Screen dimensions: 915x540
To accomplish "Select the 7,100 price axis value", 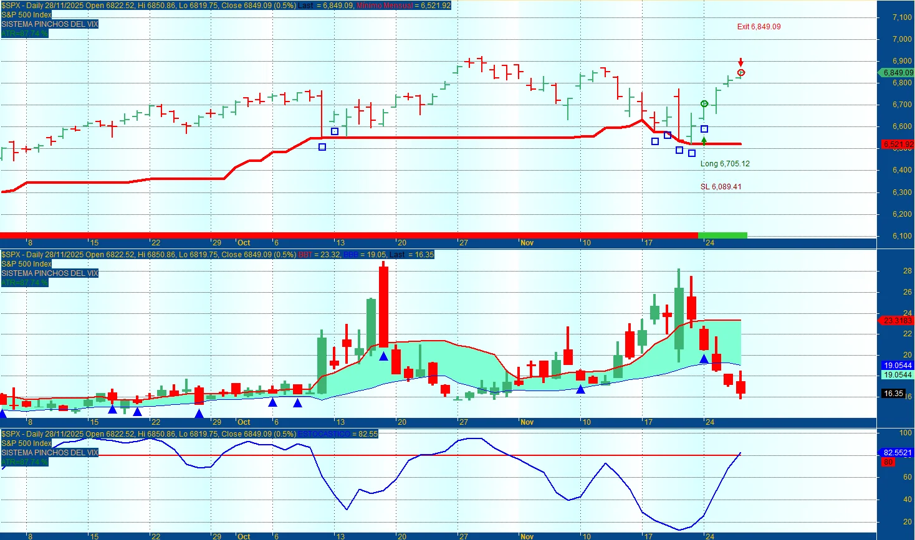I will point(902,17).
